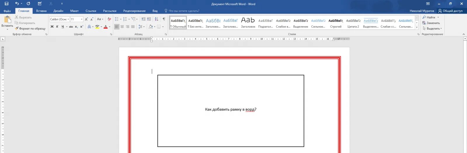Toggle superscript x² formatting

point(81,27)
